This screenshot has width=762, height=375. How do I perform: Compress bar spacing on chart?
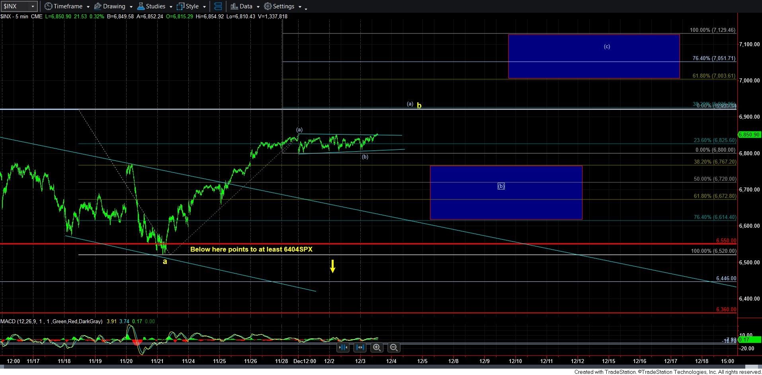tap(343, 348)
